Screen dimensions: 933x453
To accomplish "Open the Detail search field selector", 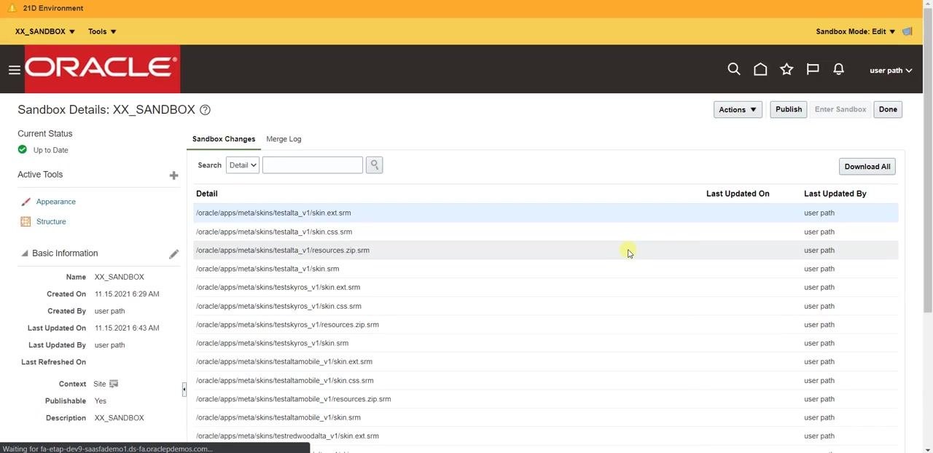I will click(243, 165).
